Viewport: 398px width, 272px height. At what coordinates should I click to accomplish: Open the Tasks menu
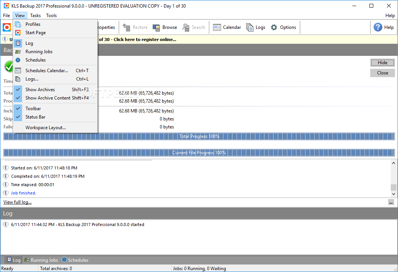(x=35, y=16)
